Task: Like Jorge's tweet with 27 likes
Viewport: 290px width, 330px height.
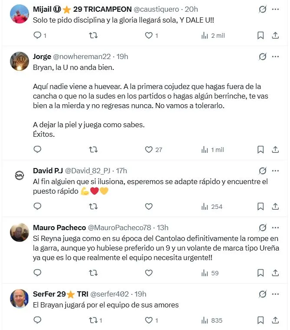Action: 149,149
